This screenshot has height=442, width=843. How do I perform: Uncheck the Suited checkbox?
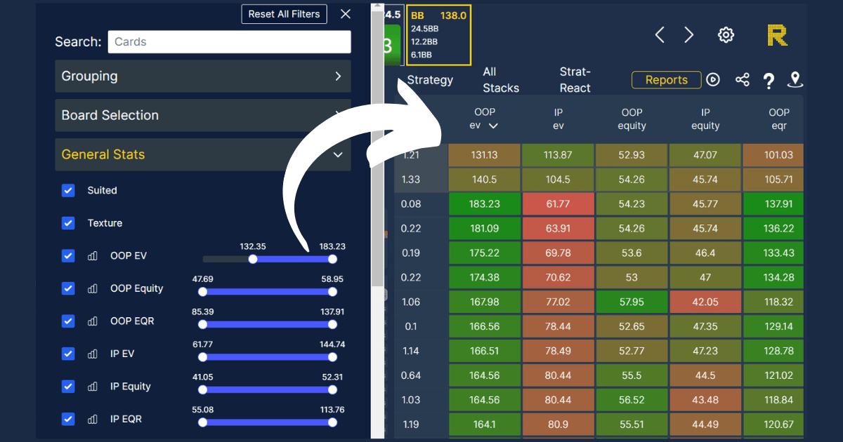[68, 191]
